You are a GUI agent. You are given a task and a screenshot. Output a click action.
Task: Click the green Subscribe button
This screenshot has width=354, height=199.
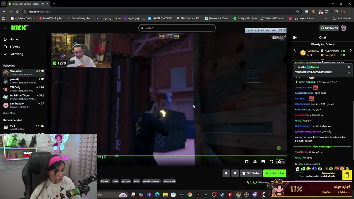(275, 173)
